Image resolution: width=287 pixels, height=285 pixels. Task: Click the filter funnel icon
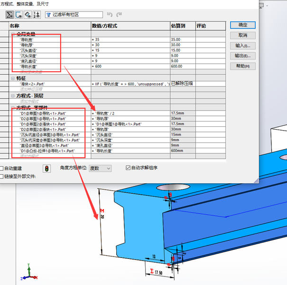[x=49, y=15]
